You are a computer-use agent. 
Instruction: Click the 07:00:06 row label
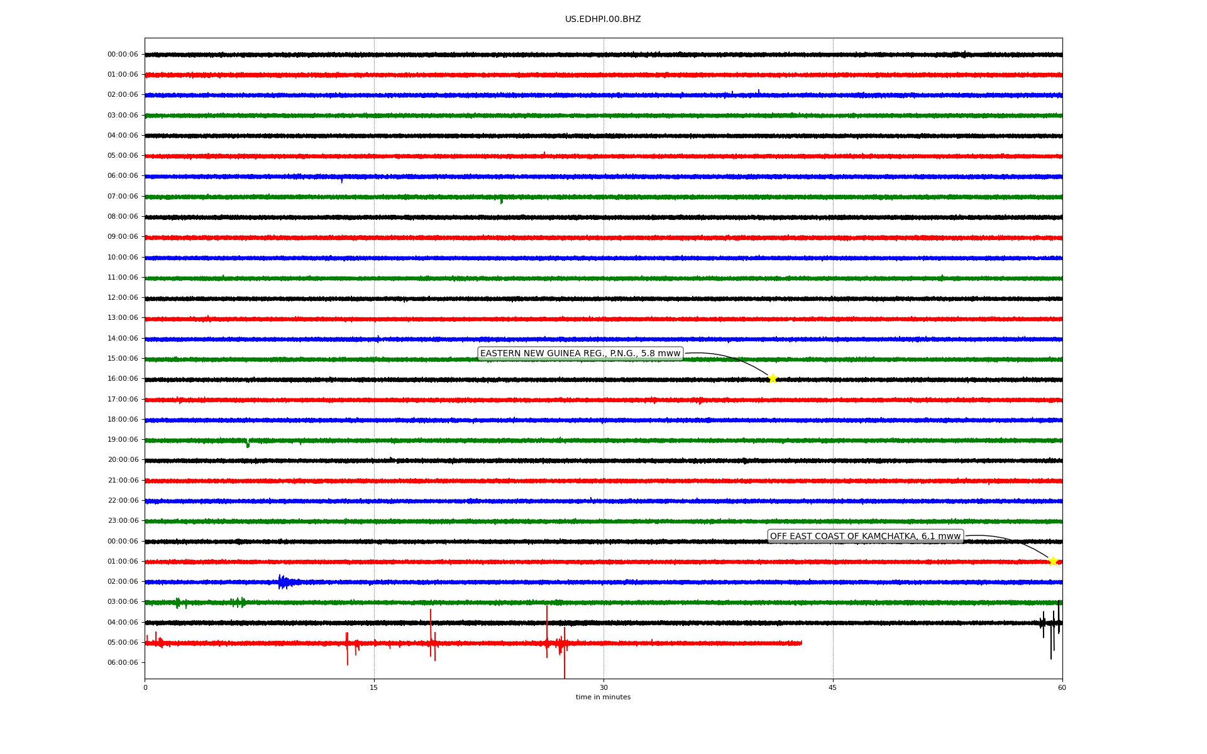[123, 197]
